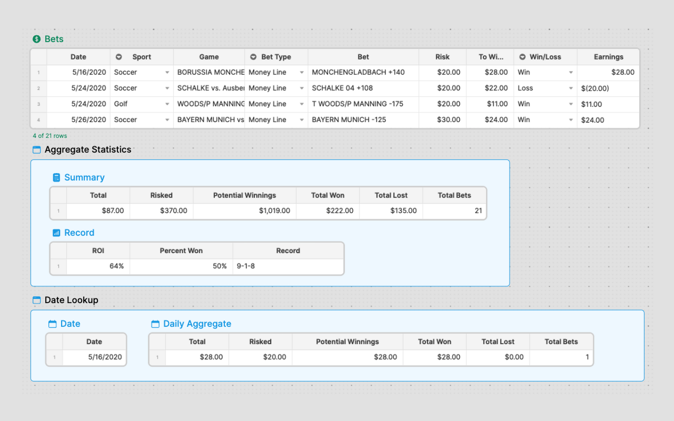Click the 5/26/2020 date cell
This screenshot has width=674, height=421.
(x=78, y=120)
